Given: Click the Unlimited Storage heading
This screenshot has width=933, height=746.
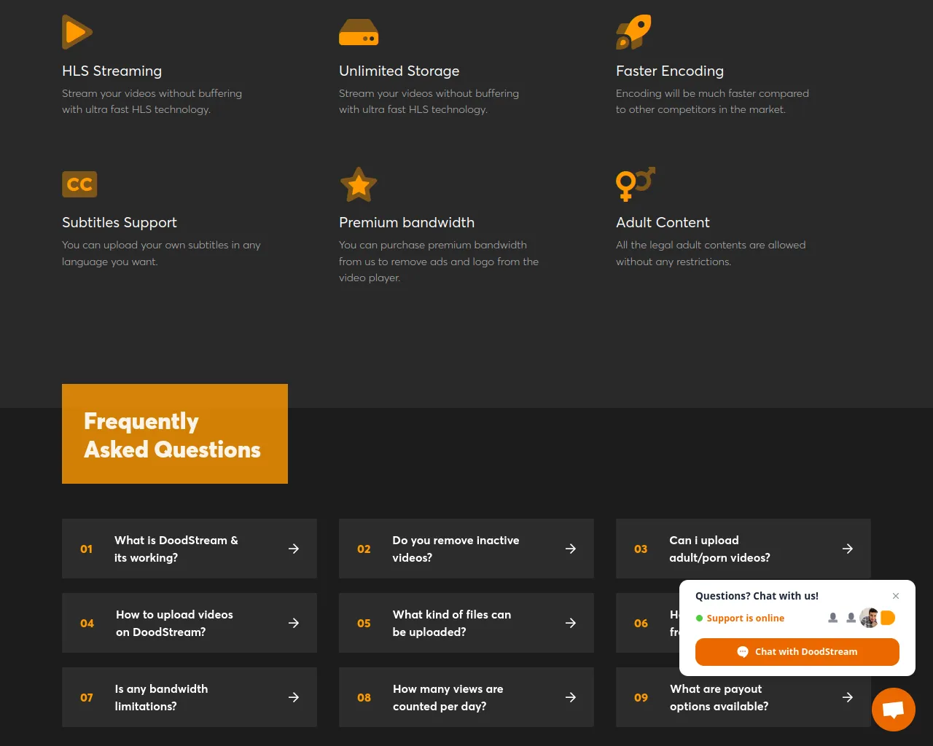Looking at the screenshot, I should (x=399, y=71).
